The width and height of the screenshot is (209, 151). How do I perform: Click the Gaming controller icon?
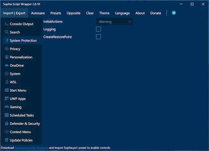pos(6,107)
